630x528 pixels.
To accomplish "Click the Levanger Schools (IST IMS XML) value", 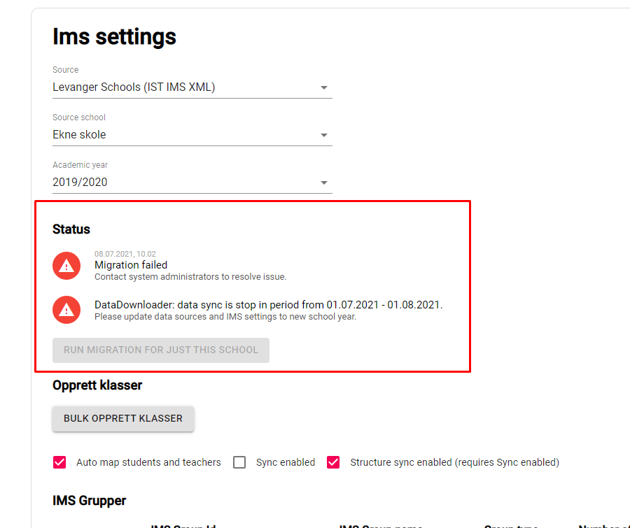I will pyautogui.click(x=134, y=87).
